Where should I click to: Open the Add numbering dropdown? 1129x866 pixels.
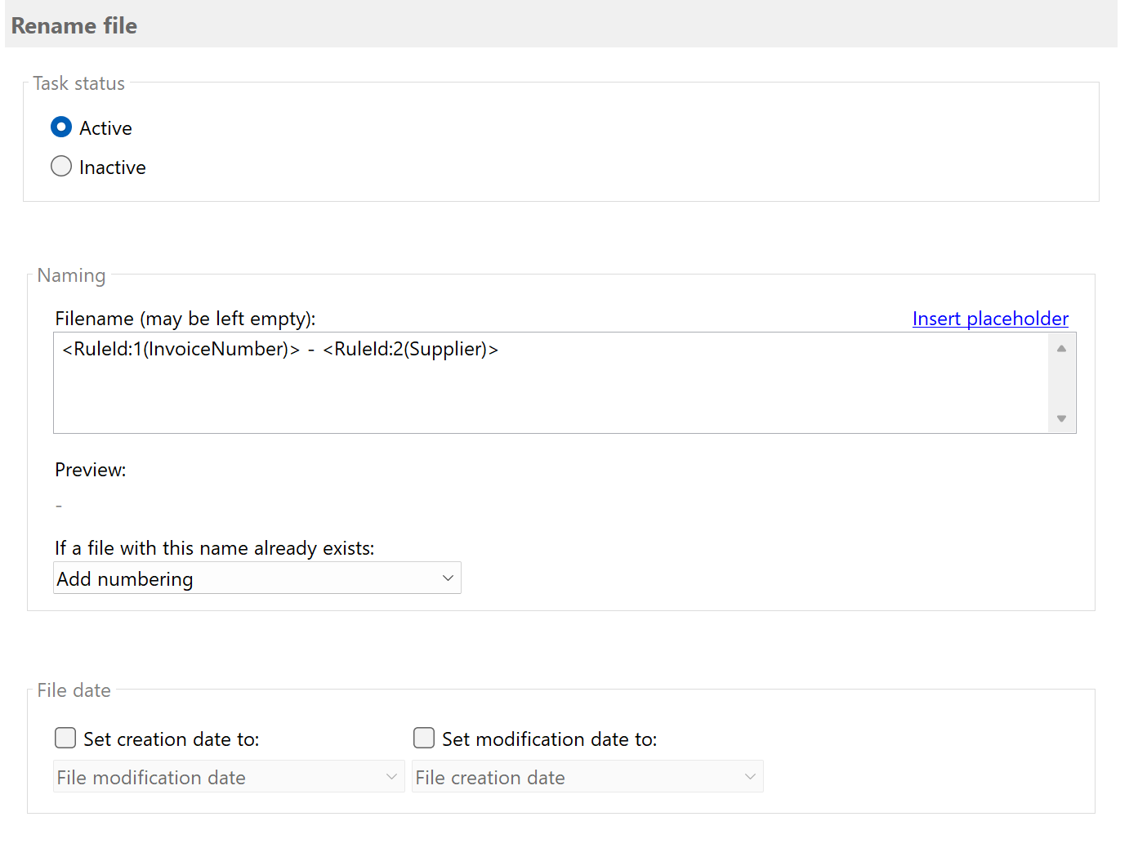tap(257, 578)
